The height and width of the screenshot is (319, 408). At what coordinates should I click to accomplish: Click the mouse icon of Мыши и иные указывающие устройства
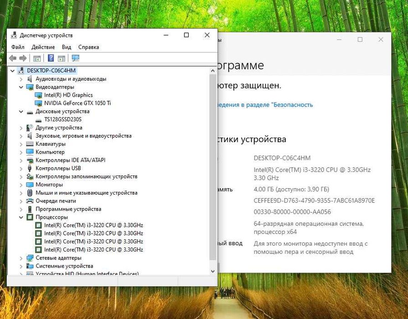pos(30,193)
